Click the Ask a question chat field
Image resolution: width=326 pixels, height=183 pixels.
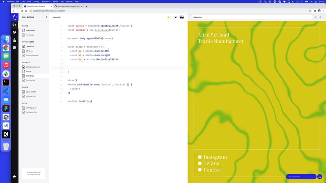(301, 177)
